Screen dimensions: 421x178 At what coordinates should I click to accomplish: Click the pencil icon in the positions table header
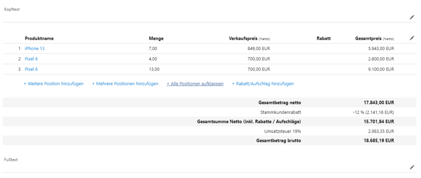412,38
